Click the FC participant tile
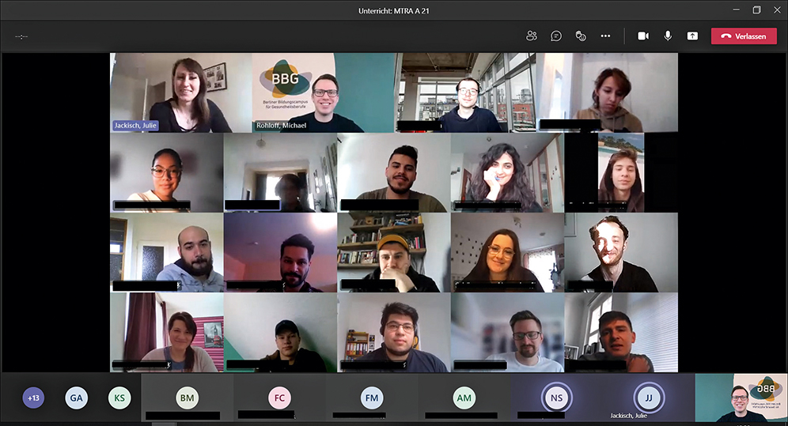 [279, 398]
